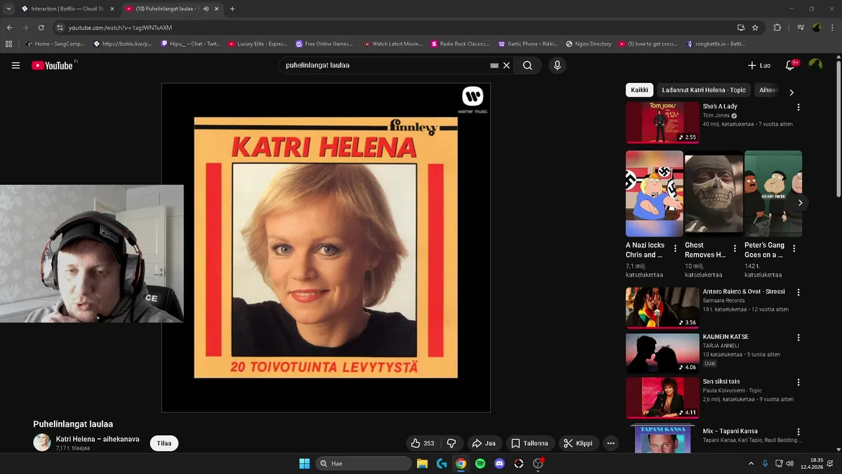Click the YouTube search input field
The image size is (842, 474).
(x=385, y=65)
